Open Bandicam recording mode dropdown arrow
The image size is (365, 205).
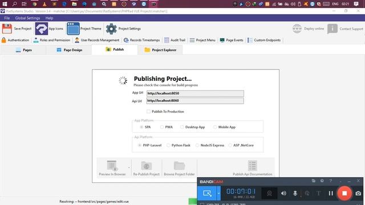[x=218, y=193]
